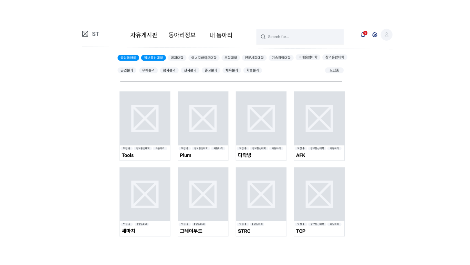Screen dimensions: 470x265
Task: Toggle the 에너지바이오대학 filter chip
Action: point(204,58)
